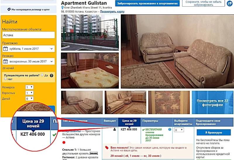Viewport: 234px width, 160px height.
Task: Click the Я бронирую button
Action: coord(214,133)
